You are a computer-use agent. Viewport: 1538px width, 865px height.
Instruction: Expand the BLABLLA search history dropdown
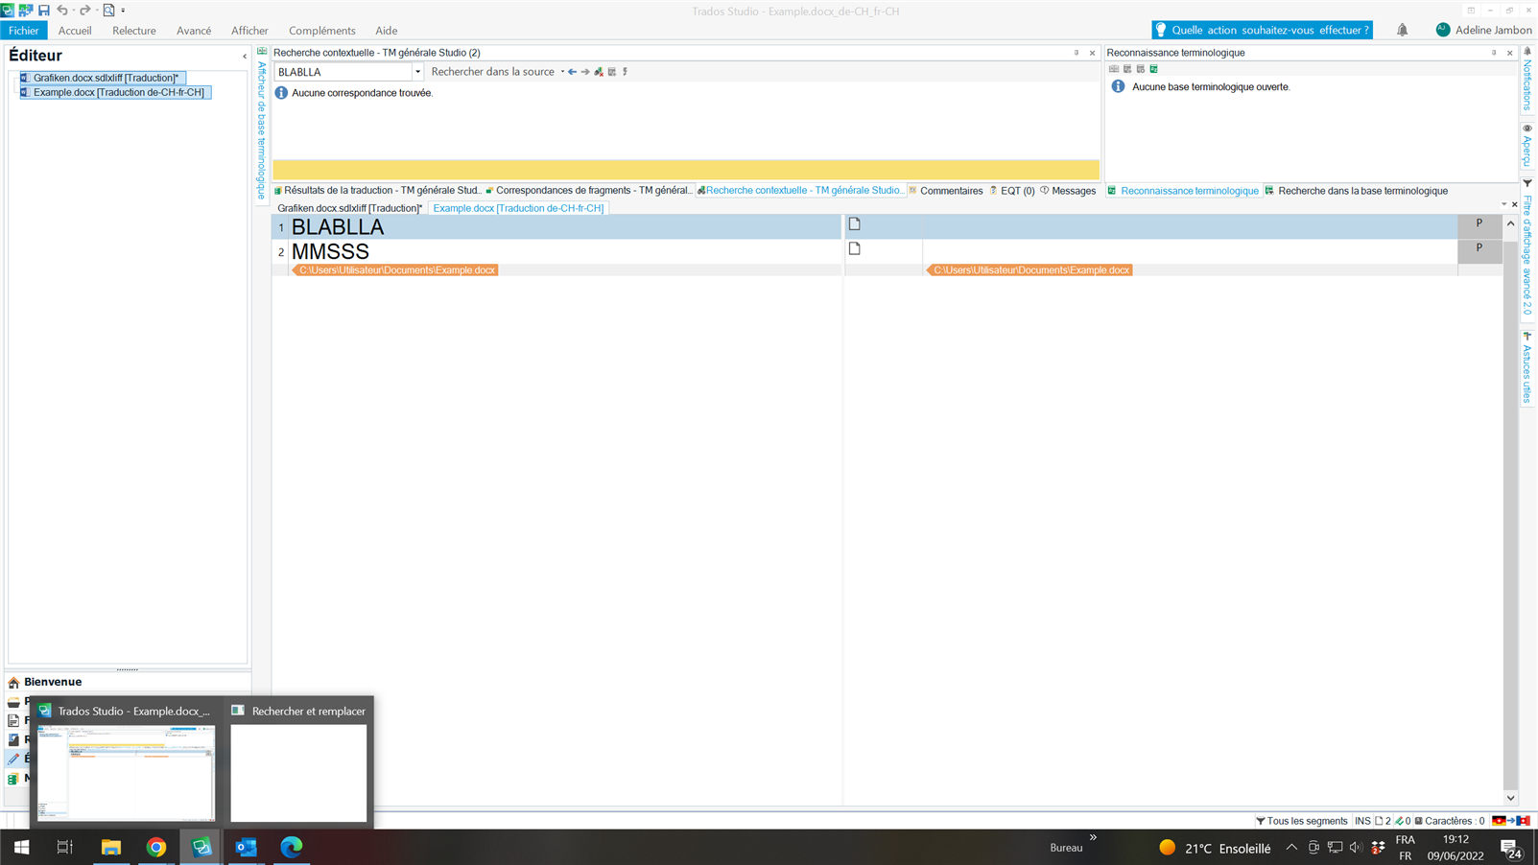click(417, 72)
